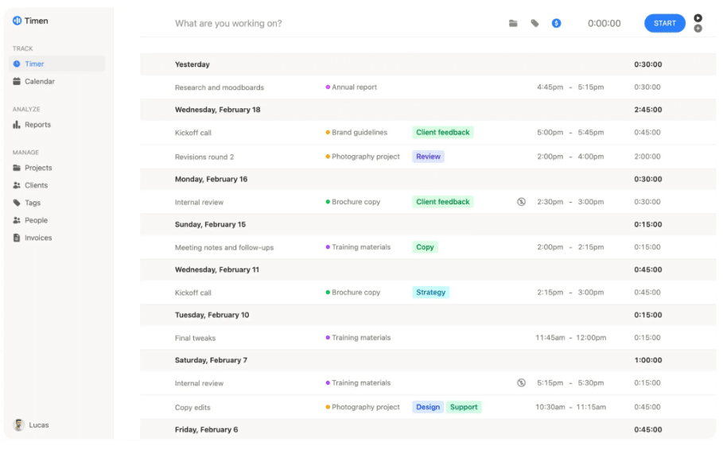Image resolution: width=723 pixels, height=461 pixels.
Task: Open Projects in the Manage section
Action: [56, 168]
